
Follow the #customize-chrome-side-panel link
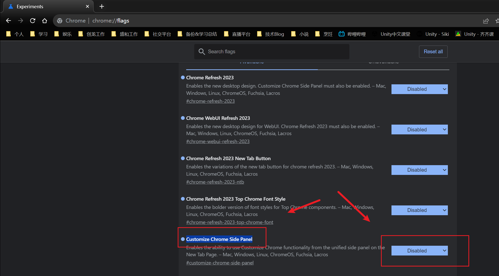click(220, 263)
